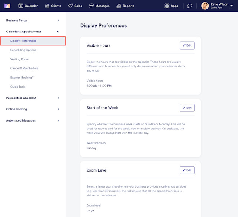Collapse the Calendar & Appointments chevron
This screenshot has height=217, width=238.
58,32
